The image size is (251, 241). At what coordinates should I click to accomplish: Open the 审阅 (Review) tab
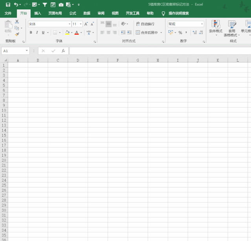[101, 13]
